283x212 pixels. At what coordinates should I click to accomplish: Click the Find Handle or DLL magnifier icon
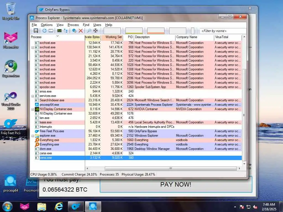point(89,31)
